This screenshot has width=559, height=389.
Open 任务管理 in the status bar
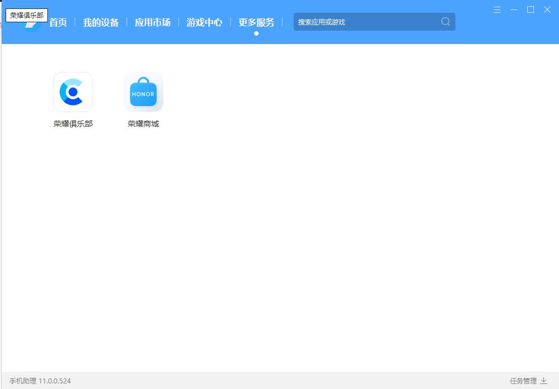click(523, 381)
